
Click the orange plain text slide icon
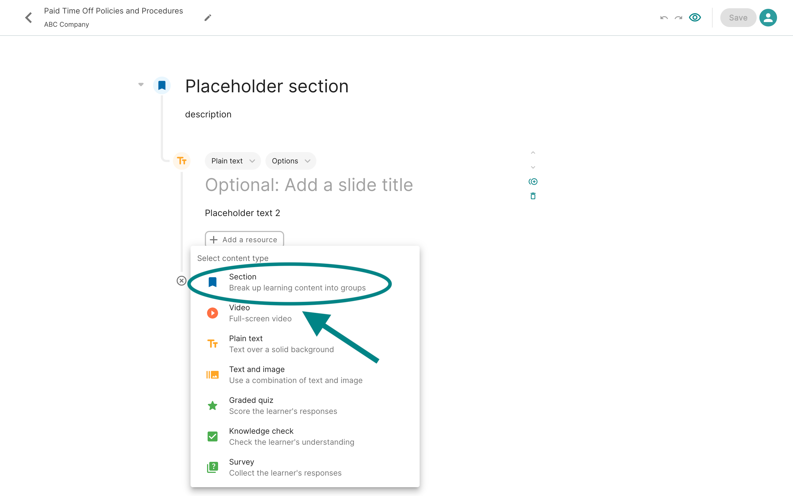182,161
